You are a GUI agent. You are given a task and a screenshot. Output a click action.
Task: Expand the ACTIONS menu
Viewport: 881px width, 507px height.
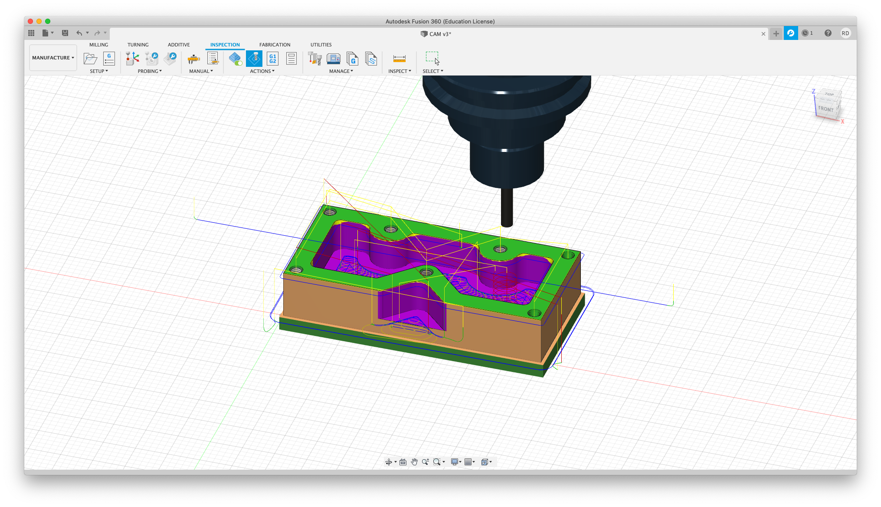(x=262, y=71)
